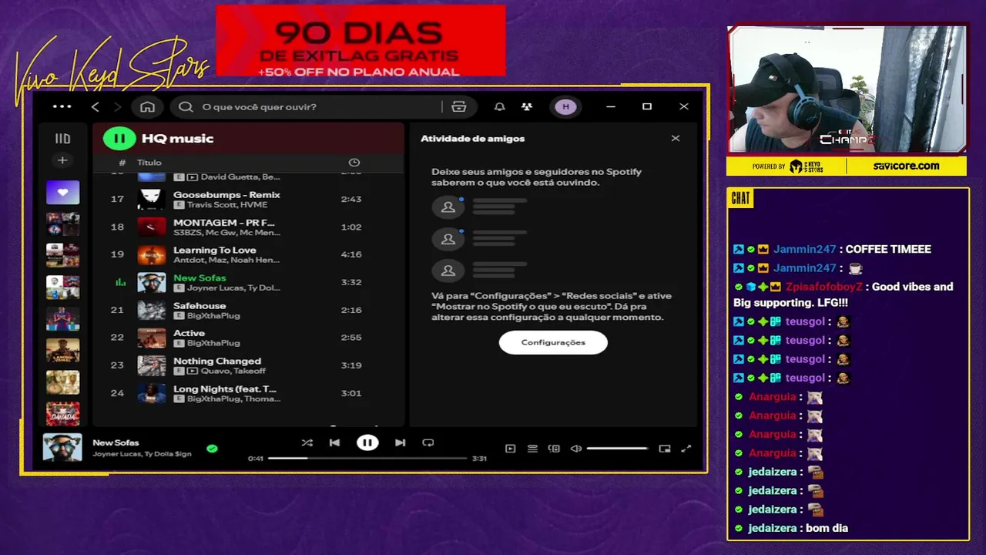Screen dimensions: 986x555
Task: Open the New Sofas title in the player bar
Action: 116,442
